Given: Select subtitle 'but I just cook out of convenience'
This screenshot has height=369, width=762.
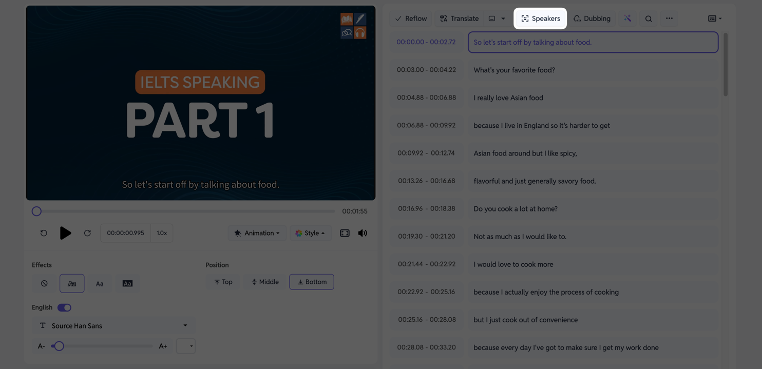Looking at the screenshot, I should coord(593,319).
